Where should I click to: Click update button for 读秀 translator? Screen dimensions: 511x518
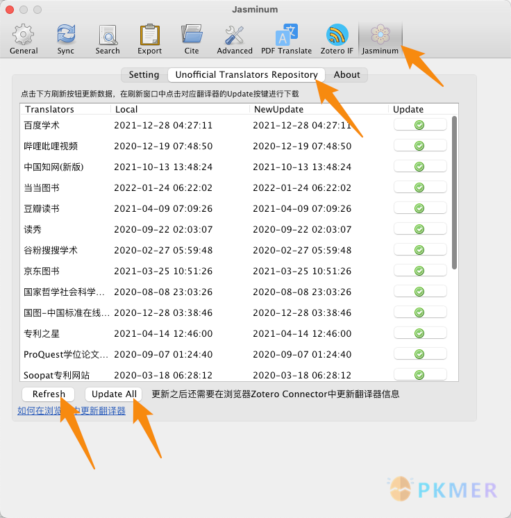[x=420, y=229]
